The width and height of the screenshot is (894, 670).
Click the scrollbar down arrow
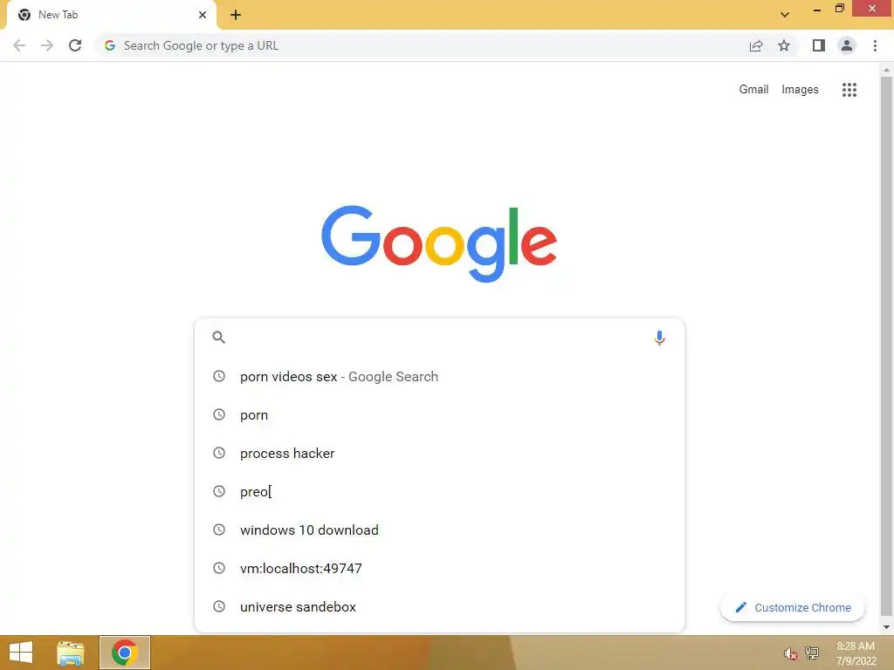pyautogui.click(x=886, y=627)
